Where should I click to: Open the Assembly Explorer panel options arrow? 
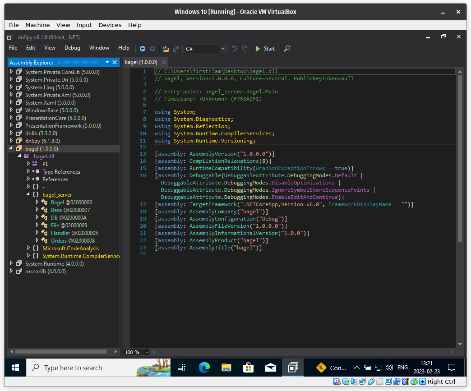[x=107, y=63]
